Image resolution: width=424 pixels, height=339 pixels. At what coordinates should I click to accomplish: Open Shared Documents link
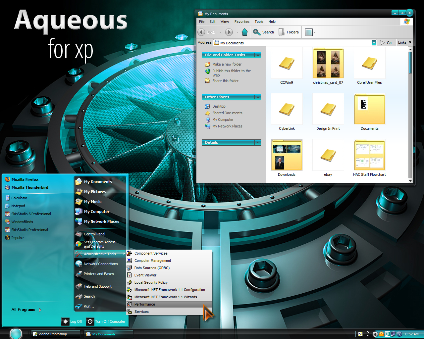(227, 113)
